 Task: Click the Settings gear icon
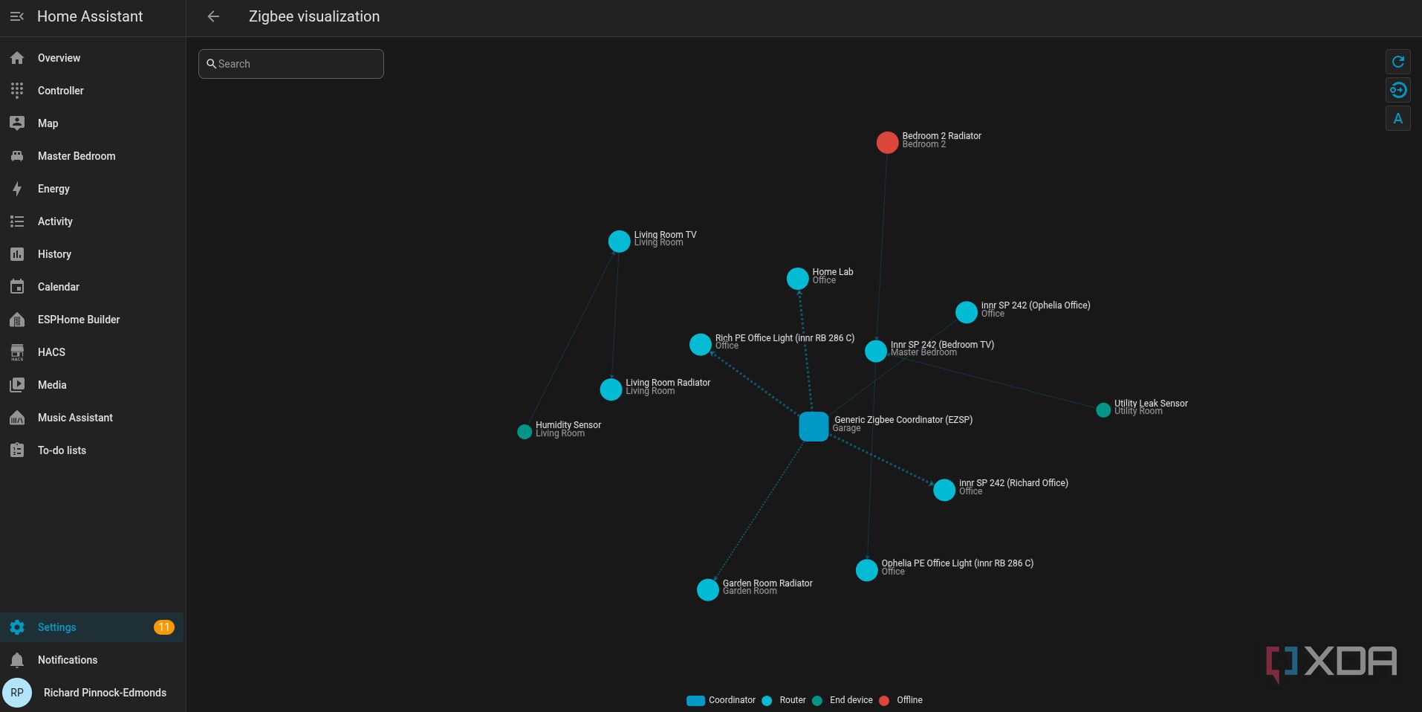(x=17, y=627)
